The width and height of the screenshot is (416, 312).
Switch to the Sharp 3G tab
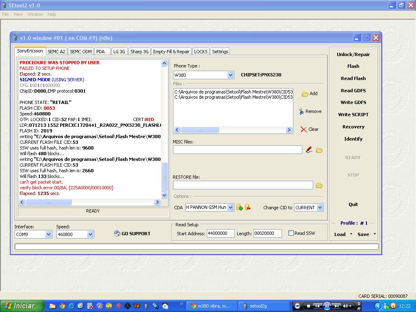pos(139,52)
